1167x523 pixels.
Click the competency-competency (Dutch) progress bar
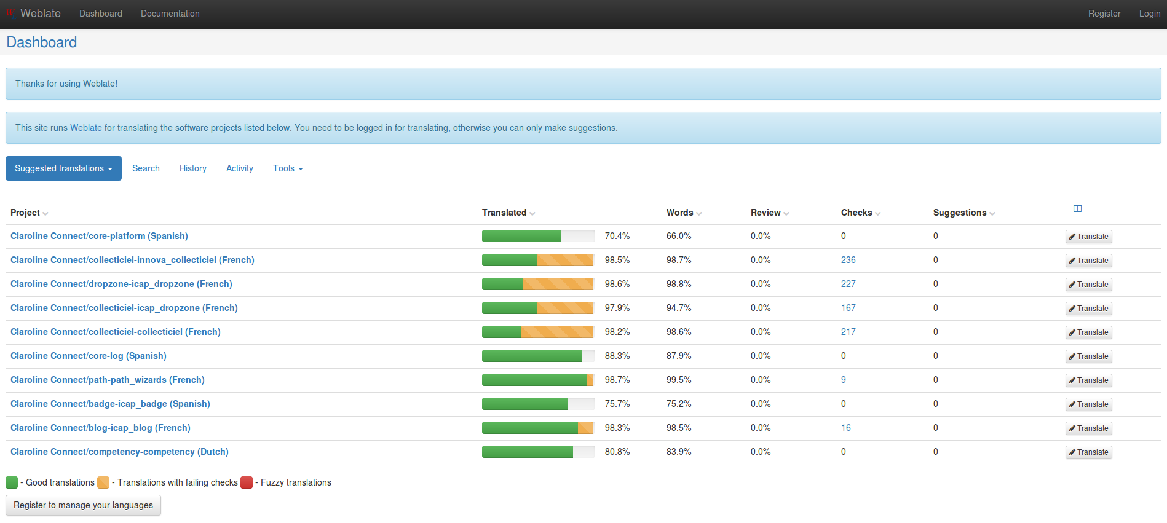(x=538, y=452)
